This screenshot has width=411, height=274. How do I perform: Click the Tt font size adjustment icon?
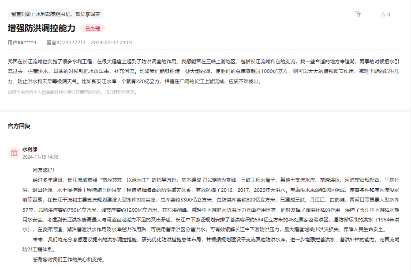click(x=358, y=15)
